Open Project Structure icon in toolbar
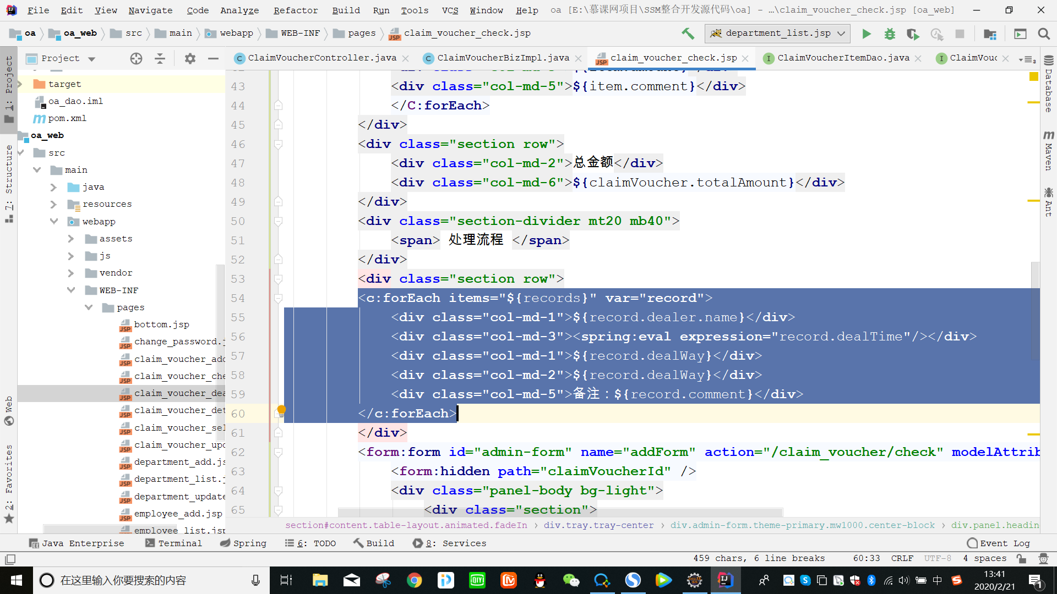The image size is (1057, 594). click(x=990, y=34)
